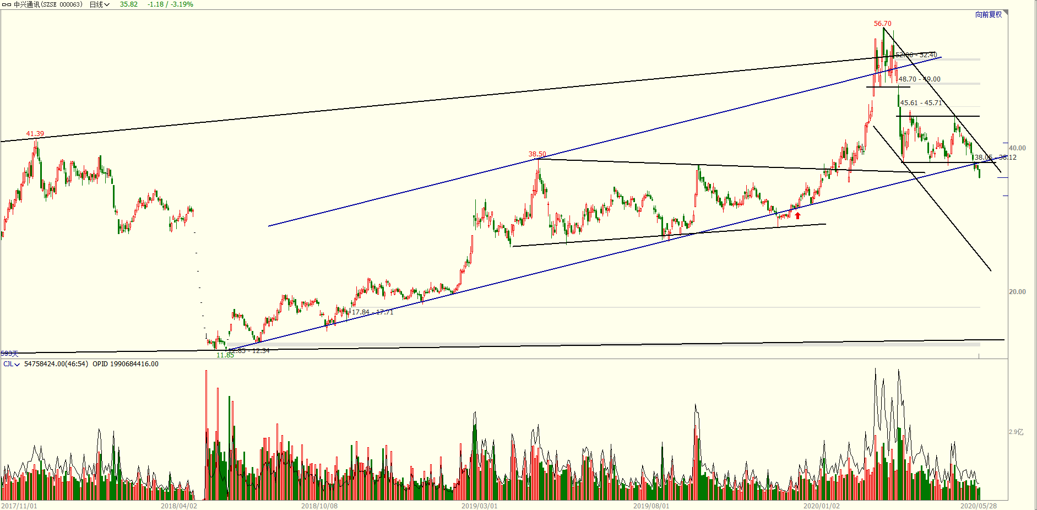Viewport: 1037px width, 510px height.
Task: Click the 38.05 - 38.12 gap label
Action: (996, 158)
